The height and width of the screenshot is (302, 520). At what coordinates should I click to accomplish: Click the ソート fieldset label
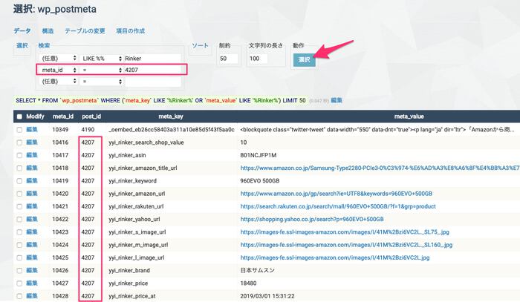point(200,45)
